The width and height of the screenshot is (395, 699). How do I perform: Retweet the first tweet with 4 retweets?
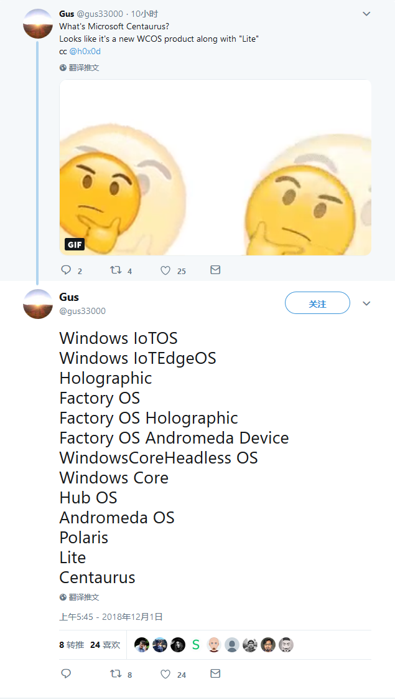pyautogui.click(x=116, y=270)
